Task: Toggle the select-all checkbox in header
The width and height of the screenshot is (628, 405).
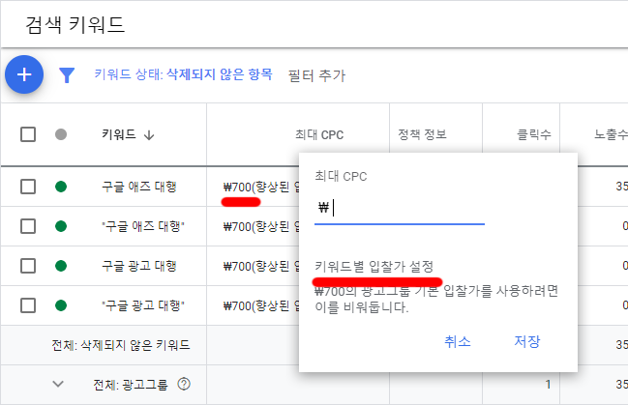Action: pyautogui.click(x=28, y=134)
